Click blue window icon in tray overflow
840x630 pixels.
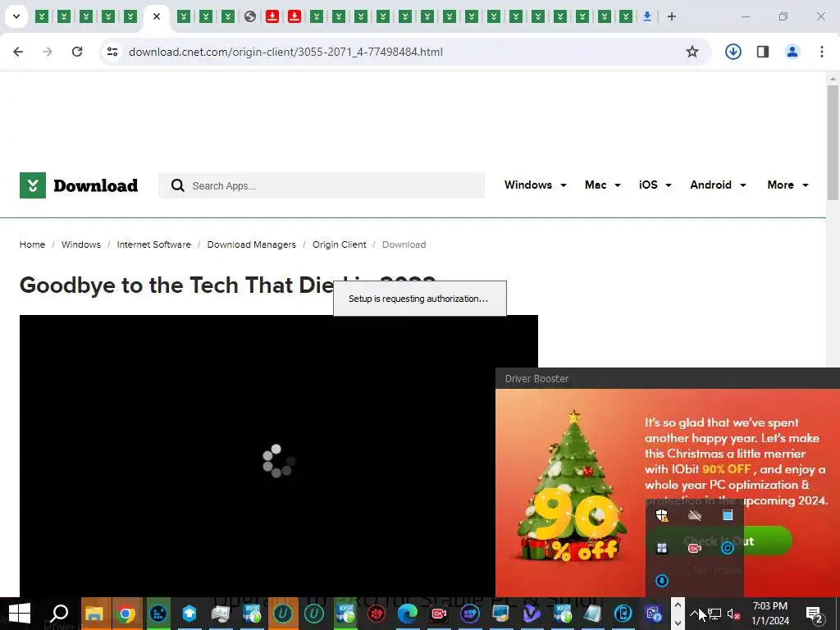pos(728,515)
